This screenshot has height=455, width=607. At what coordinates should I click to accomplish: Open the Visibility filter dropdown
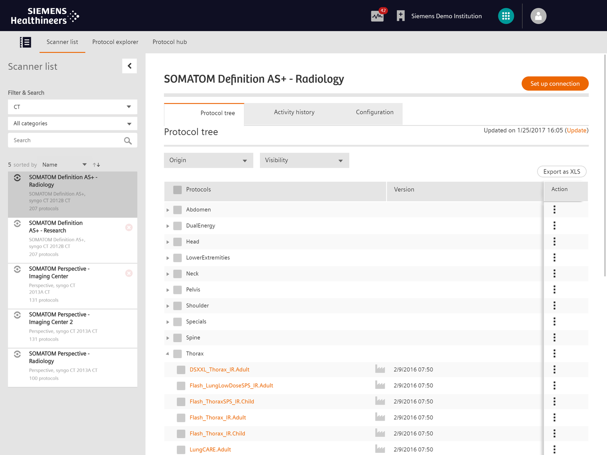[x=304, y=160]
